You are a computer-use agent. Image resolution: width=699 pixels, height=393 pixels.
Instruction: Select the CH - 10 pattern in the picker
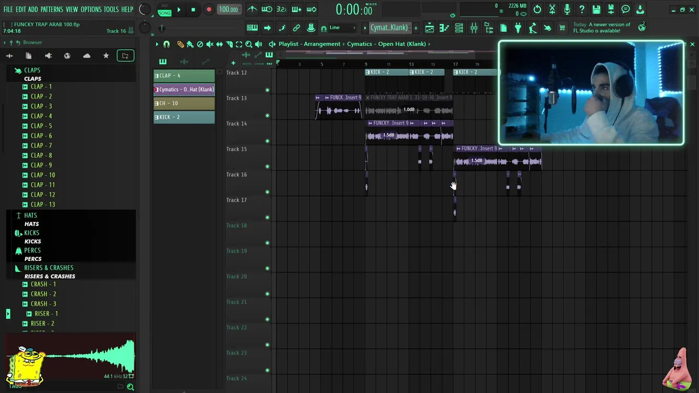(x=184, y=104)
